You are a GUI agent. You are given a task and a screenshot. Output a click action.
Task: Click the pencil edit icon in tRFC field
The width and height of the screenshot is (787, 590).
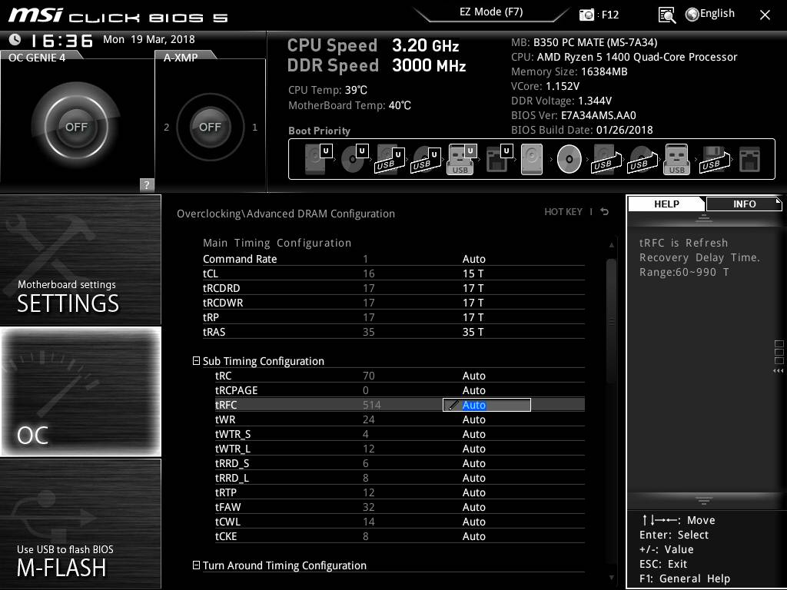click(x=453, y=405)
